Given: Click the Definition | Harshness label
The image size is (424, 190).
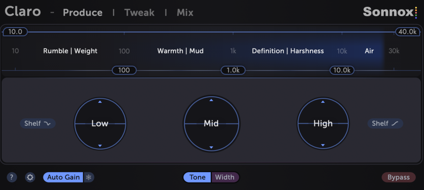Looking at the screenshot, I should [x=288, y=51].
